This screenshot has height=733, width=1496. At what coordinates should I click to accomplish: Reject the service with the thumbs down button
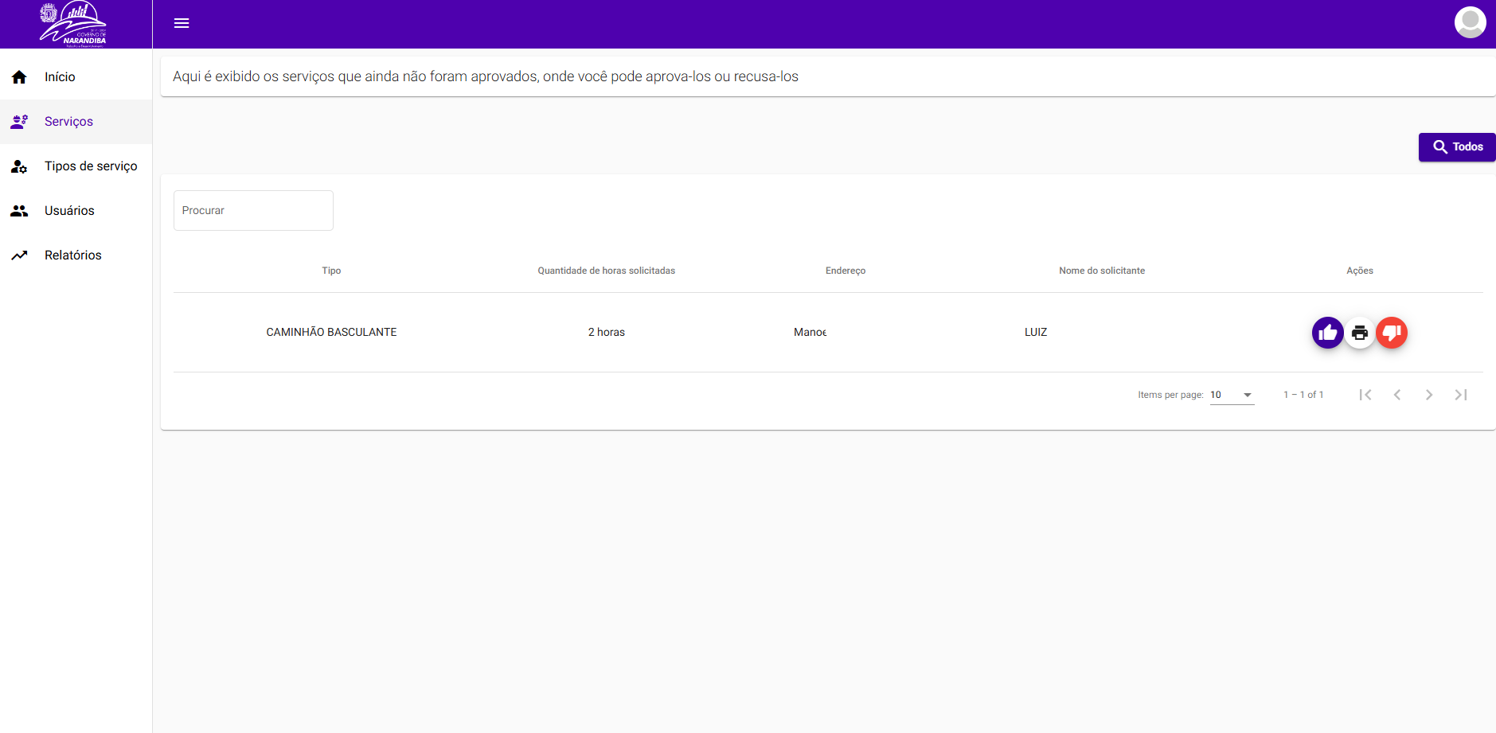pyautogui.click(x=1392, y=333)
